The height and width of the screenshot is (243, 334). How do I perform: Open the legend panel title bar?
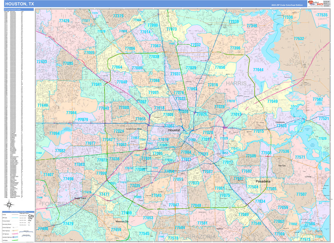pyautogui.click(x=18, y=212)
